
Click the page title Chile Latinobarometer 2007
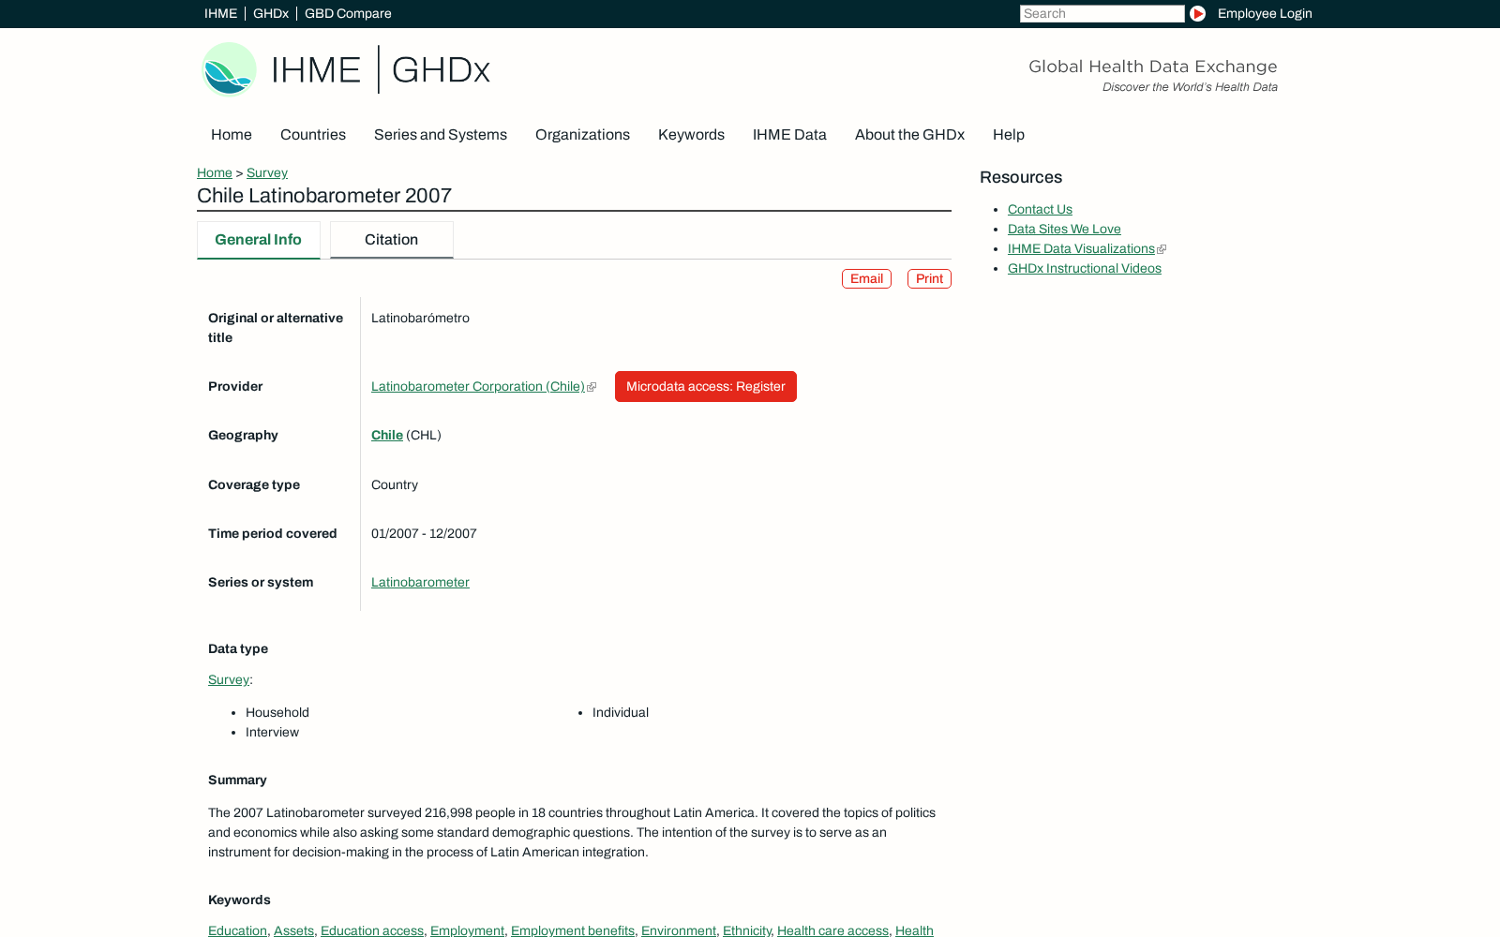tap(324, 196)
